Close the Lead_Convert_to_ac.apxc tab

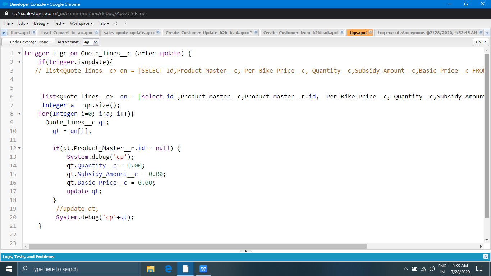pyautogui.click(x=97, y=32)
